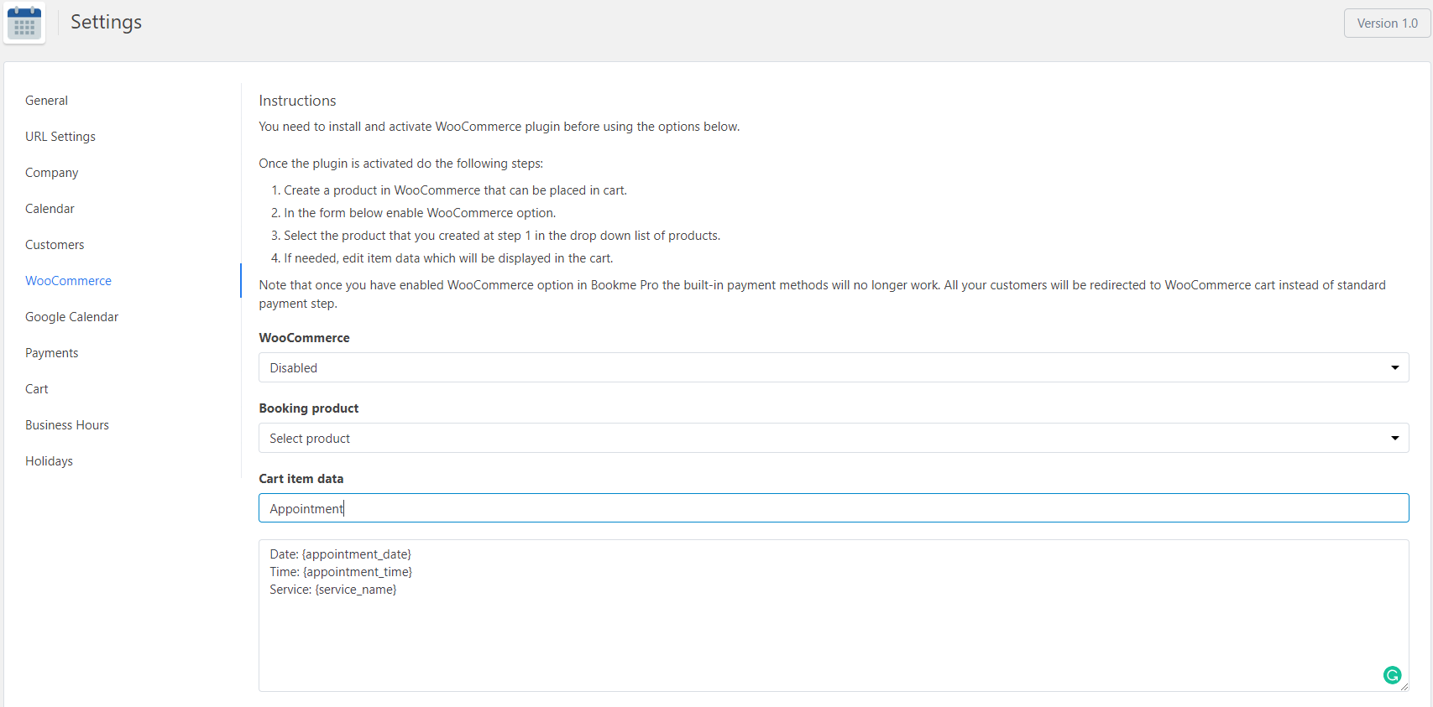The height and width of the screenshot is (707, 1433).
Task: Open the Holidays settings tab
Action: click(49, 461)
